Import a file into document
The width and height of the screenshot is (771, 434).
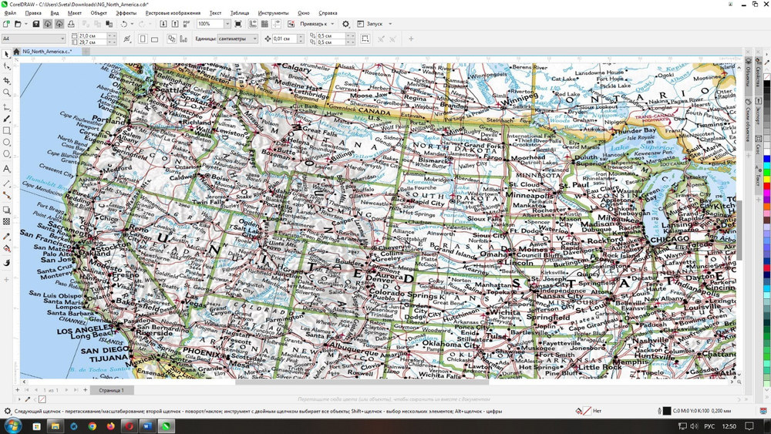pyautogui.click(x=163, y=24)
